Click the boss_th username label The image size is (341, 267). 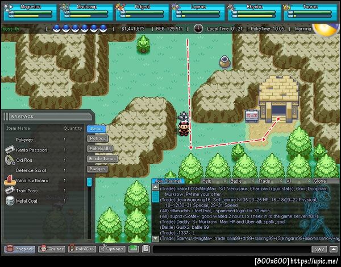coord(11,28)
